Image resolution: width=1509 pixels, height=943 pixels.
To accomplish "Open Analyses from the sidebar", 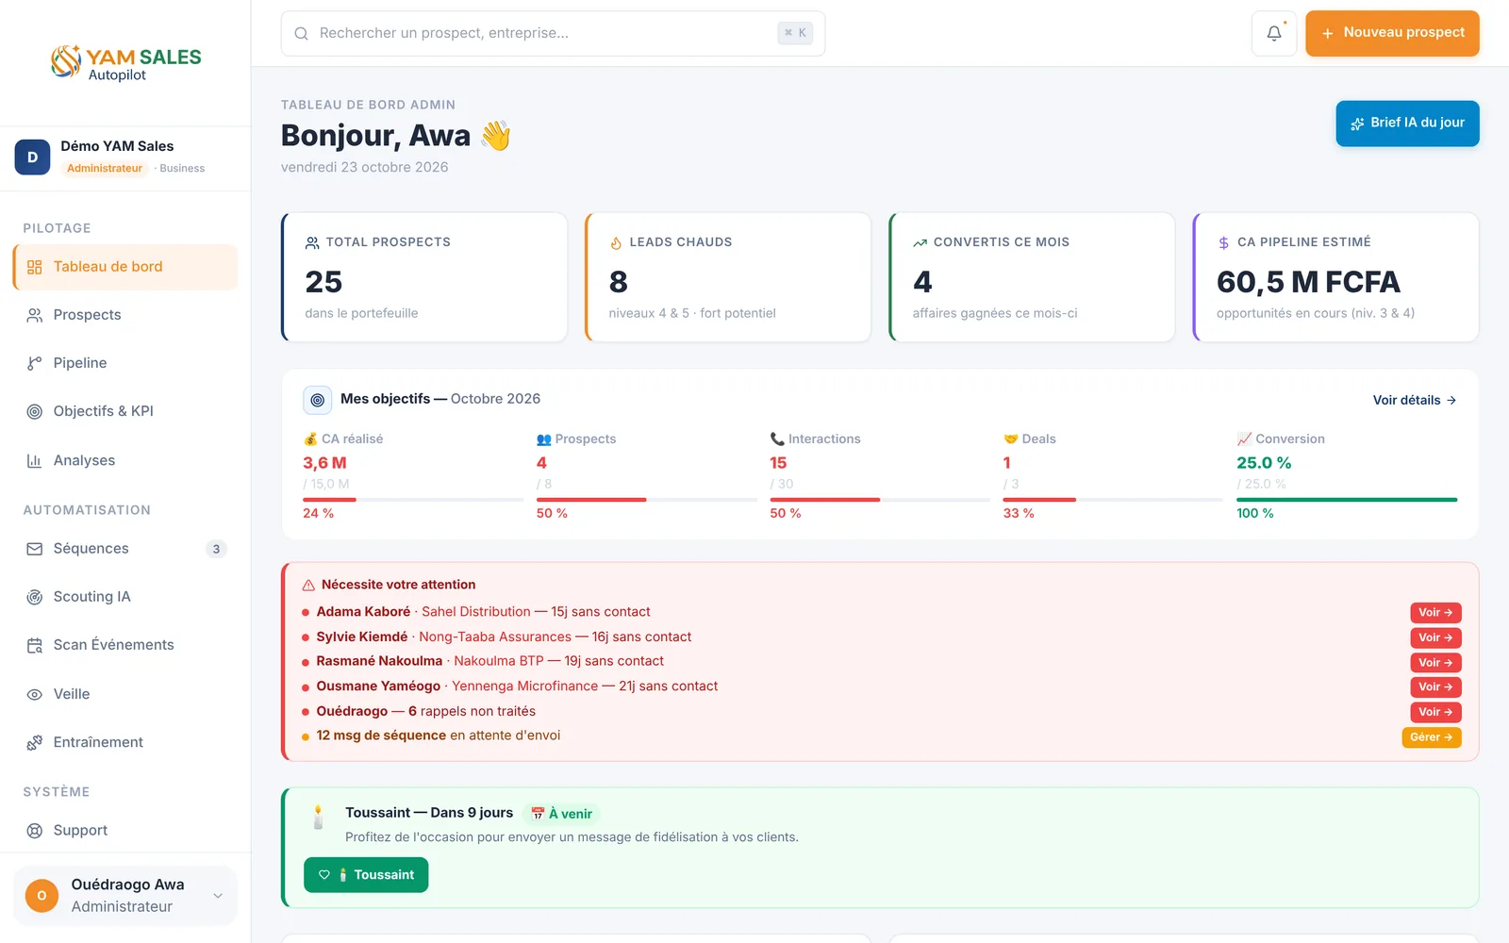I will [x=125, y=460].
